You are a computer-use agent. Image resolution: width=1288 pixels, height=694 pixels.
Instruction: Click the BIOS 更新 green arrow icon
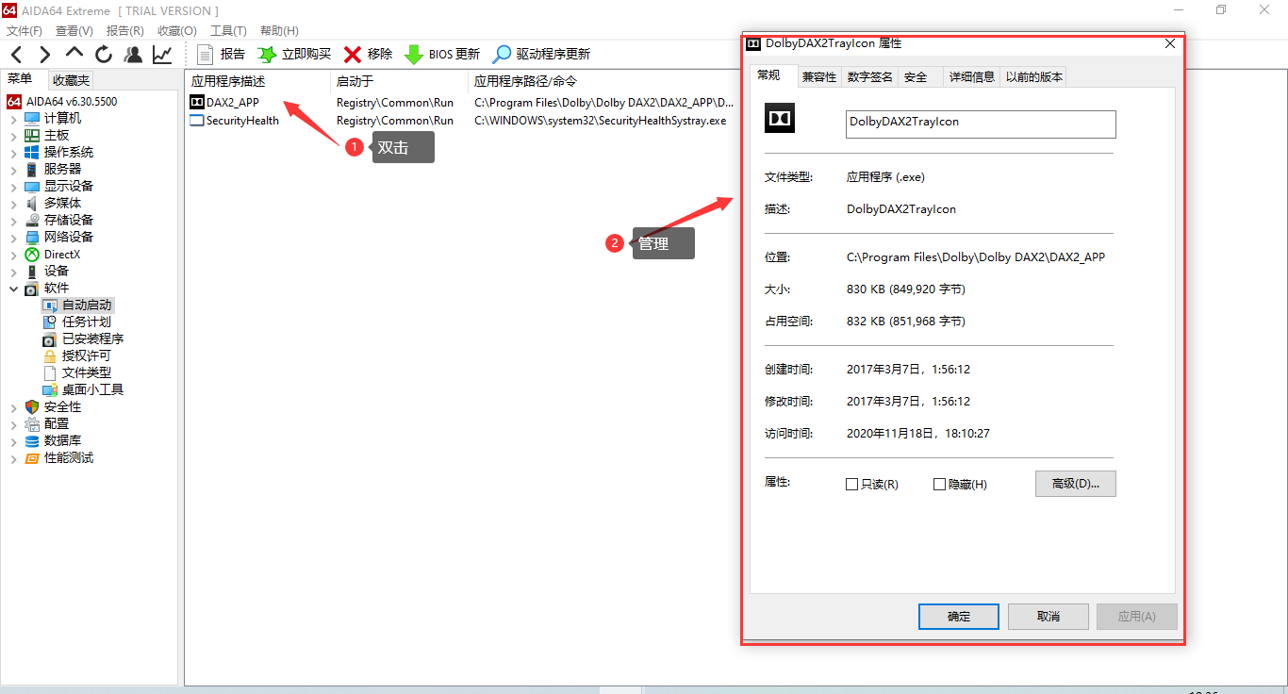click(x=413, y=55)
